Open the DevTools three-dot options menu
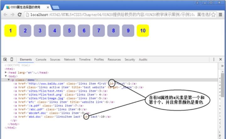Screen dimensions: 226x139 214,59
